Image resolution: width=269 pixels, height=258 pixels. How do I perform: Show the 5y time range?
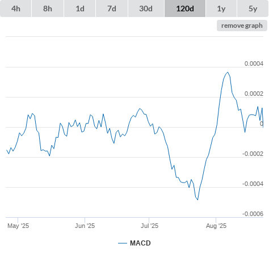pos(253,9)
